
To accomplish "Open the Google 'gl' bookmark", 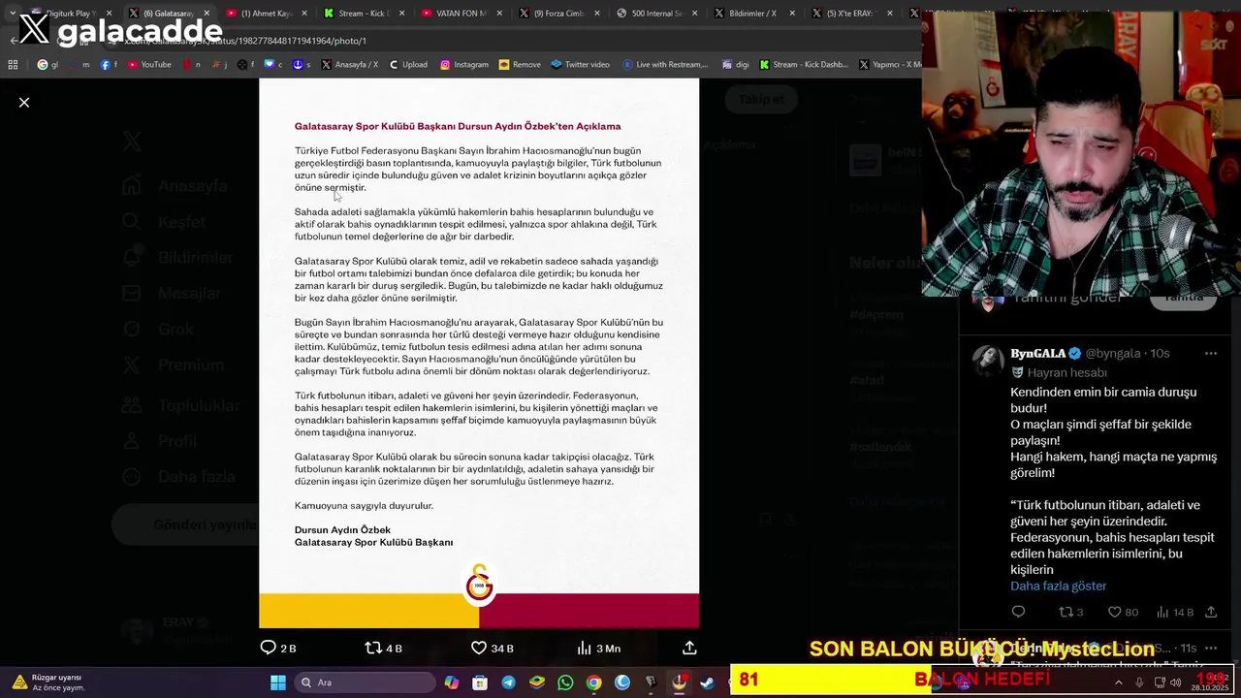I will tap(48, 64).
